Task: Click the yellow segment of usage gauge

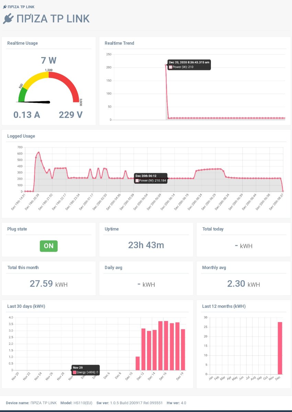Action: (36, 80)
